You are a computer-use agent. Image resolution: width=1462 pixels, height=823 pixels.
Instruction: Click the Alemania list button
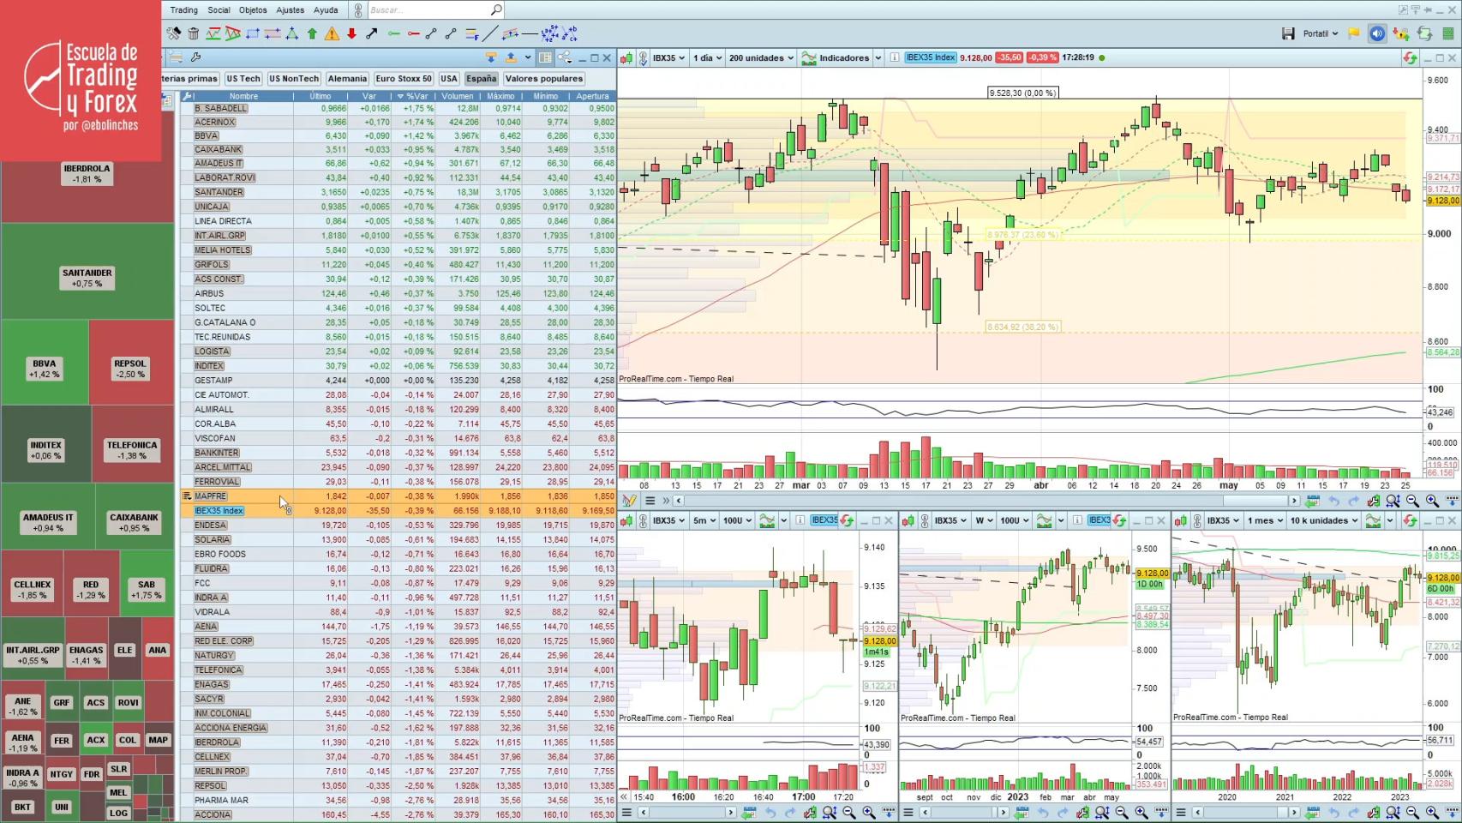(347, 78)
